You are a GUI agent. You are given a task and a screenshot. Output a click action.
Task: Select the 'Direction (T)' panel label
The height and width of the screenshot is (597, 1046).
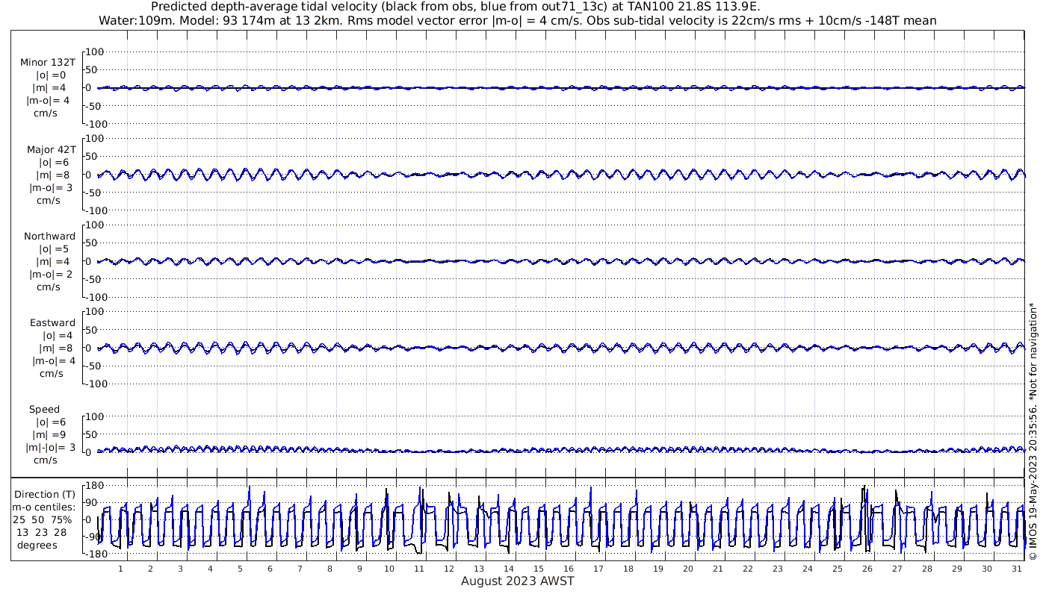pyautogui.click(x=45, y=494)
